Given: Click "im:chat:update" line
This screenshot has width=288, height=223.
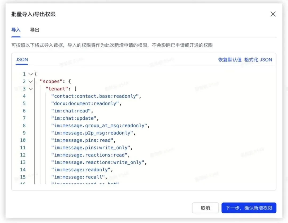Looking at the screenshot, I should point(75,118).
